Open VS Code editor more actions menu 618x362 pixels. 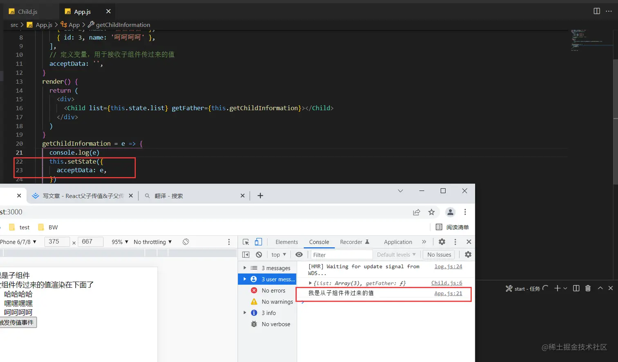coord(609,11)
